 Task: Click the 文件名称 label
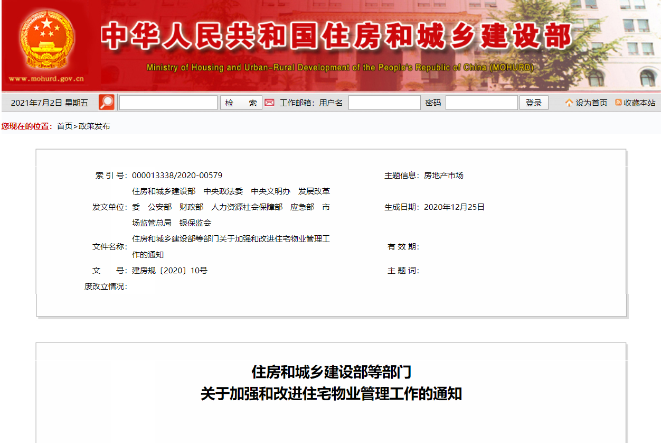[110, 247]
